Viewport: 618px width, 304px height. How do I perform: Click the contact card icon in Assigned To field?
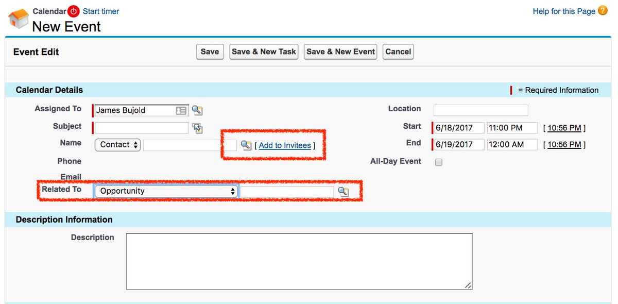click(181, 110)
